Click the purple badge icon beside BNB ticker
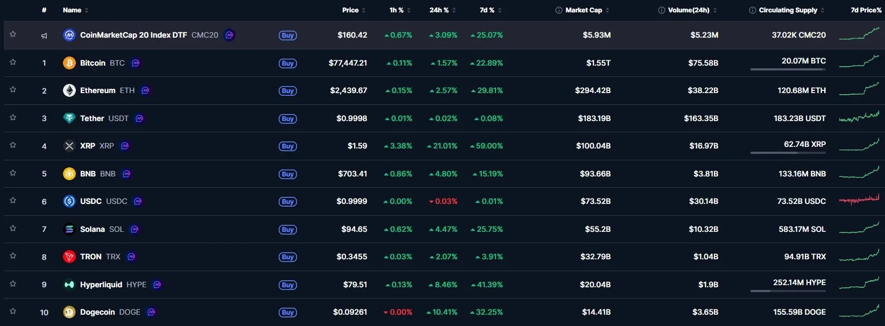Image resolution: width=885 pixels, height=326 pixels. click(x=126, y=174)
